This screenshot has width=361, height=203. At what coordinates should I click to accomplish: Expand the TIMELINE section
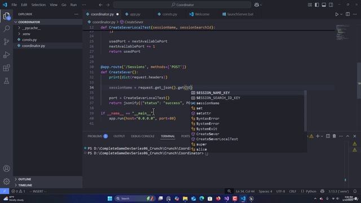click(25, 185)
